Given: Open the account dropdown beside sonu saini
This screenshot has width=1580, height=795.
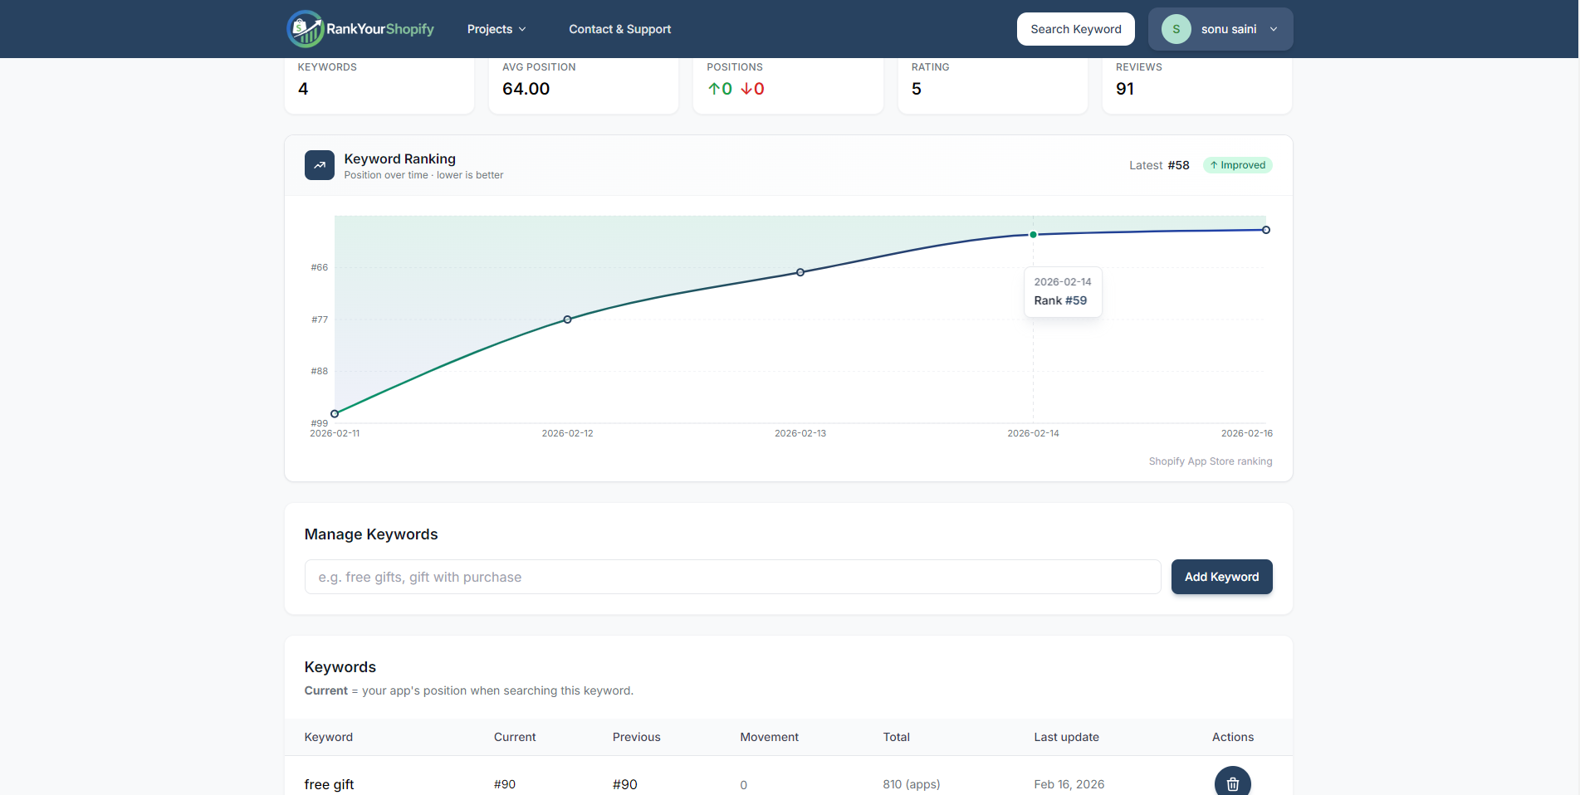Looking at the screenshot, I should (x=1274, y=28).
